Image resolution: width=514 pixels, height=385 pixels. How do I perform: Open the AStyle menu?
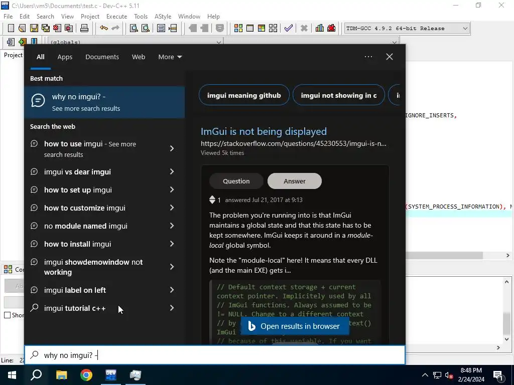pyautogui.click(x=163, y=17)
